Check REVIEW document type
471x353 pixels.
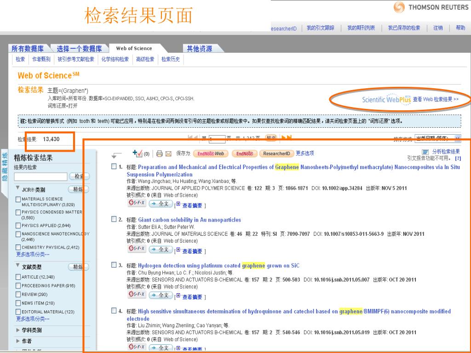pyautogui.click(x=18, y=295)
